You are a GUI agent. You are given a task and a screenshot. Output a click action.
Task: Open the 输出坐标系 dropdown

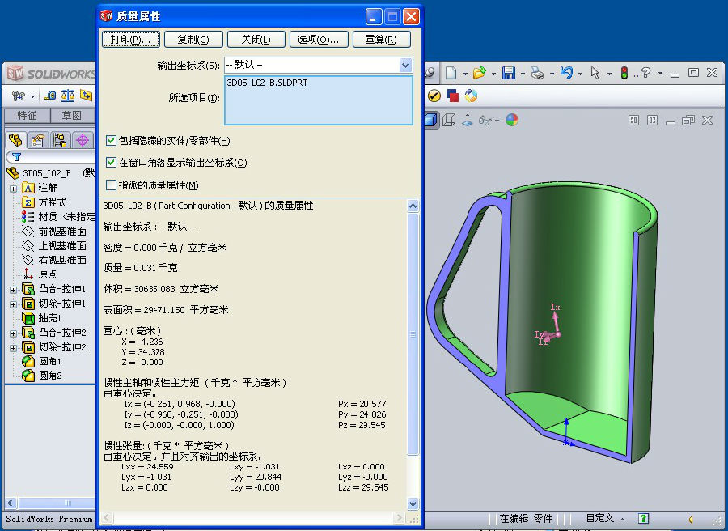(405, 65)
